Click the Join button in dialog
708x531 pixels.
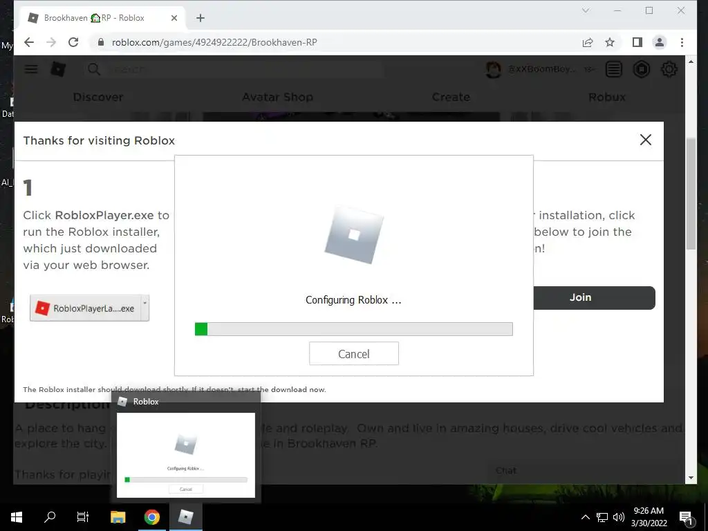tap(594, 297)
